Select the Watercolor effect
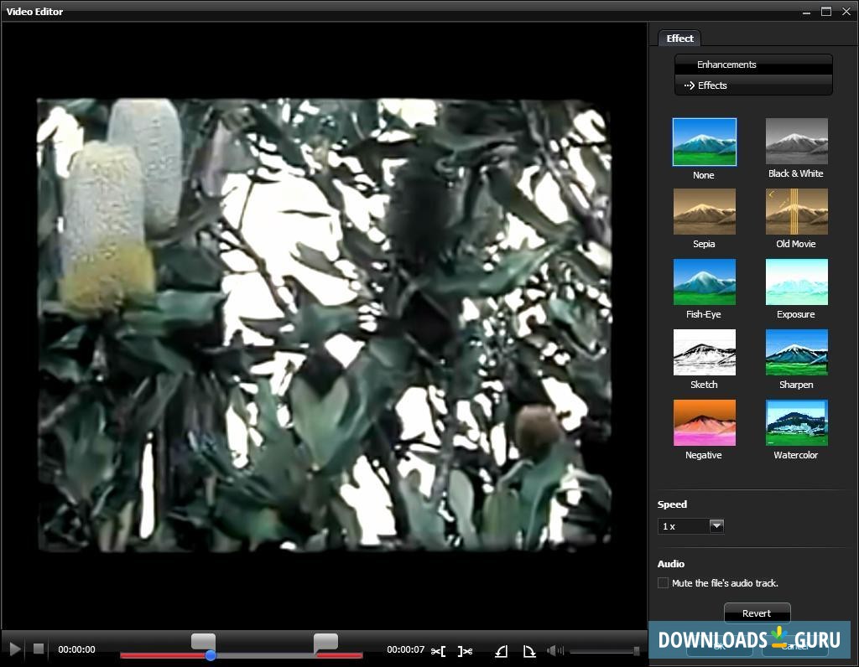The height and width of the screenshot is (667, 859). coord(797,422)
